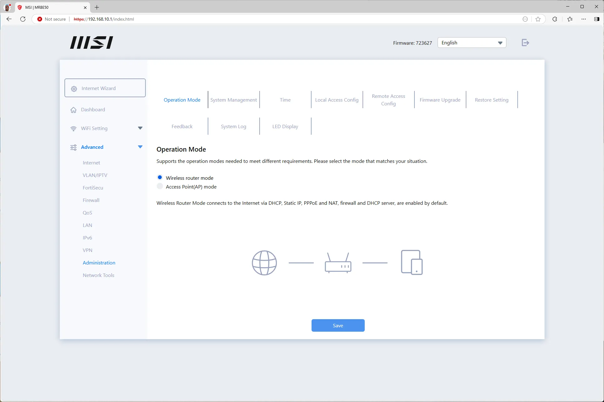Click the Advanced sliders icon

(x=74, y=148)
